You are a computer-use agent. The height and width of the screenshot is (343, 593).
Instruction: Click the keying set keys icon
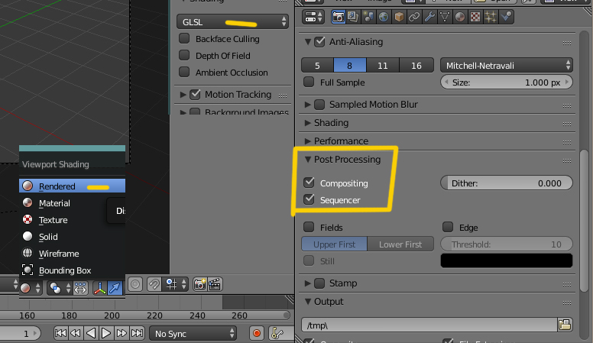(x=277, y=333)
